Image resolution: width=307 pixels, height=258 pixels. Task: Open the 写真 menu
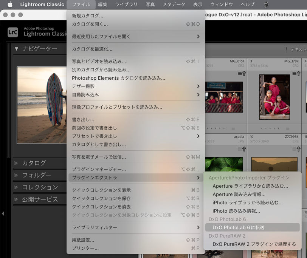pyautogui.click(x=150, y=4)
